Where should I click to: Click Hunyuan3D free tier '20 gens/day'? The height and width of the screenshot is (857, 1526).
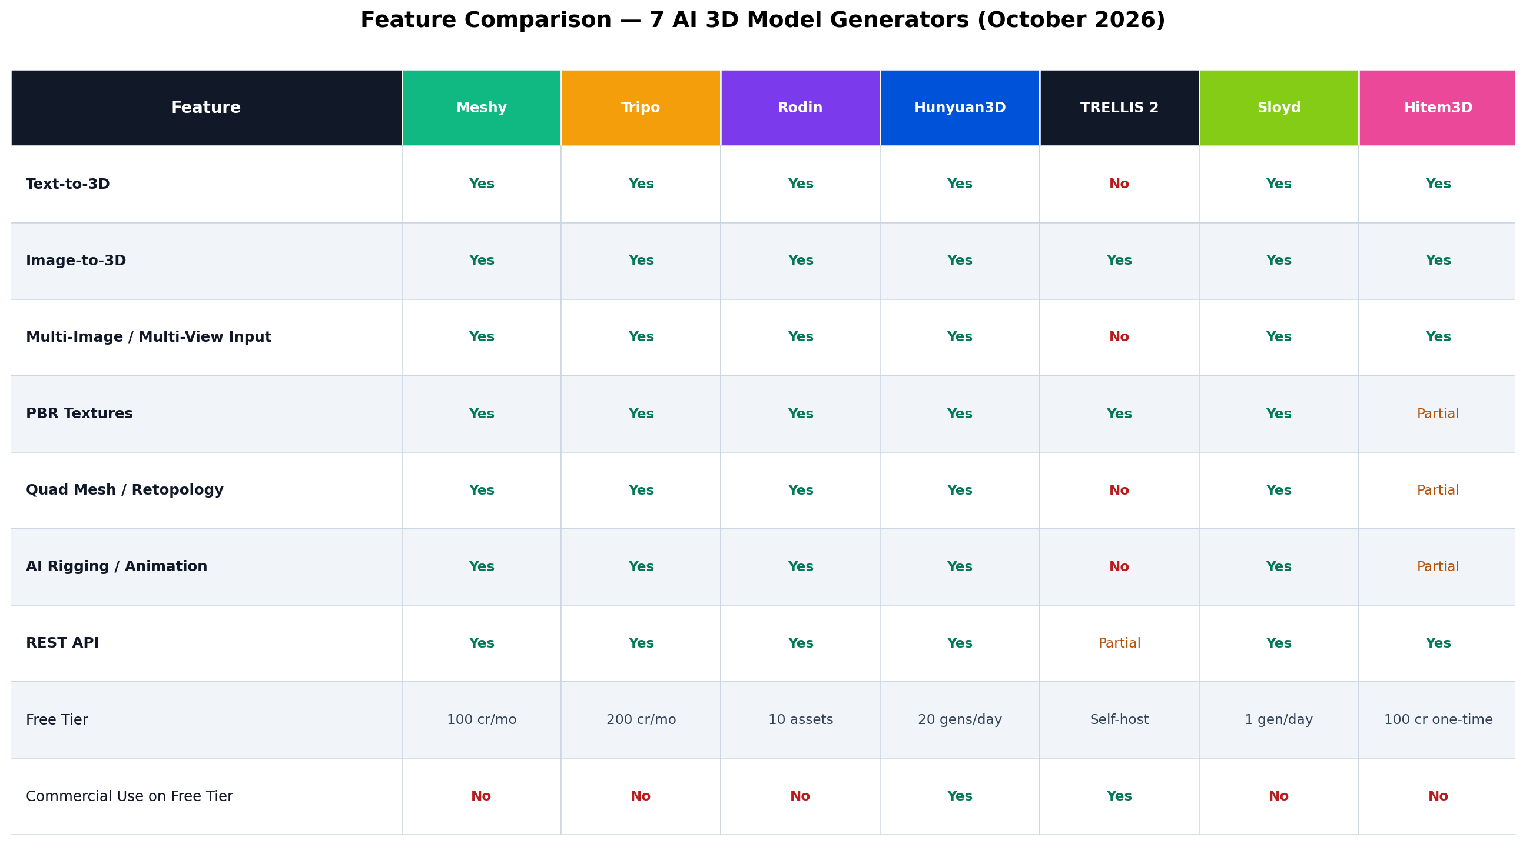click(x=960, y=720)
